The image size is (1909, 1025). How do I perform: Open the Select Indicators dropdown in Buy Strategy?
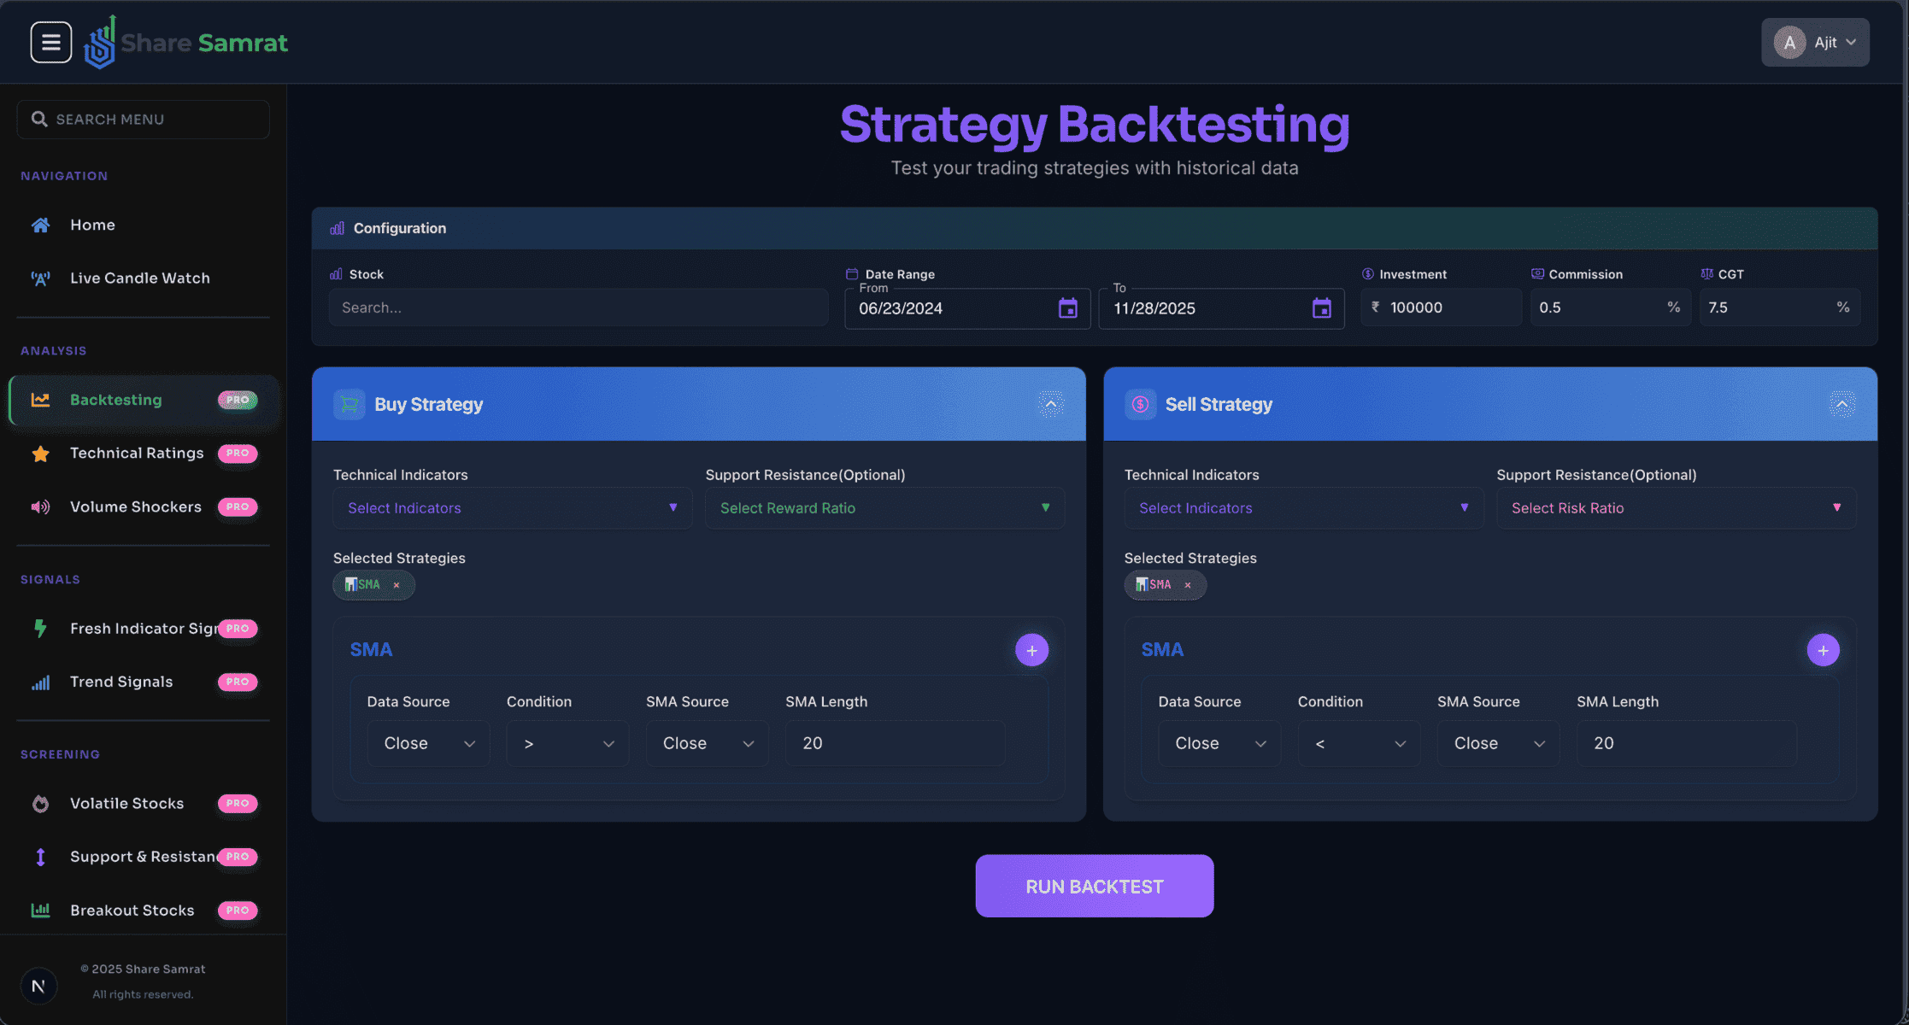click(511, 507)
